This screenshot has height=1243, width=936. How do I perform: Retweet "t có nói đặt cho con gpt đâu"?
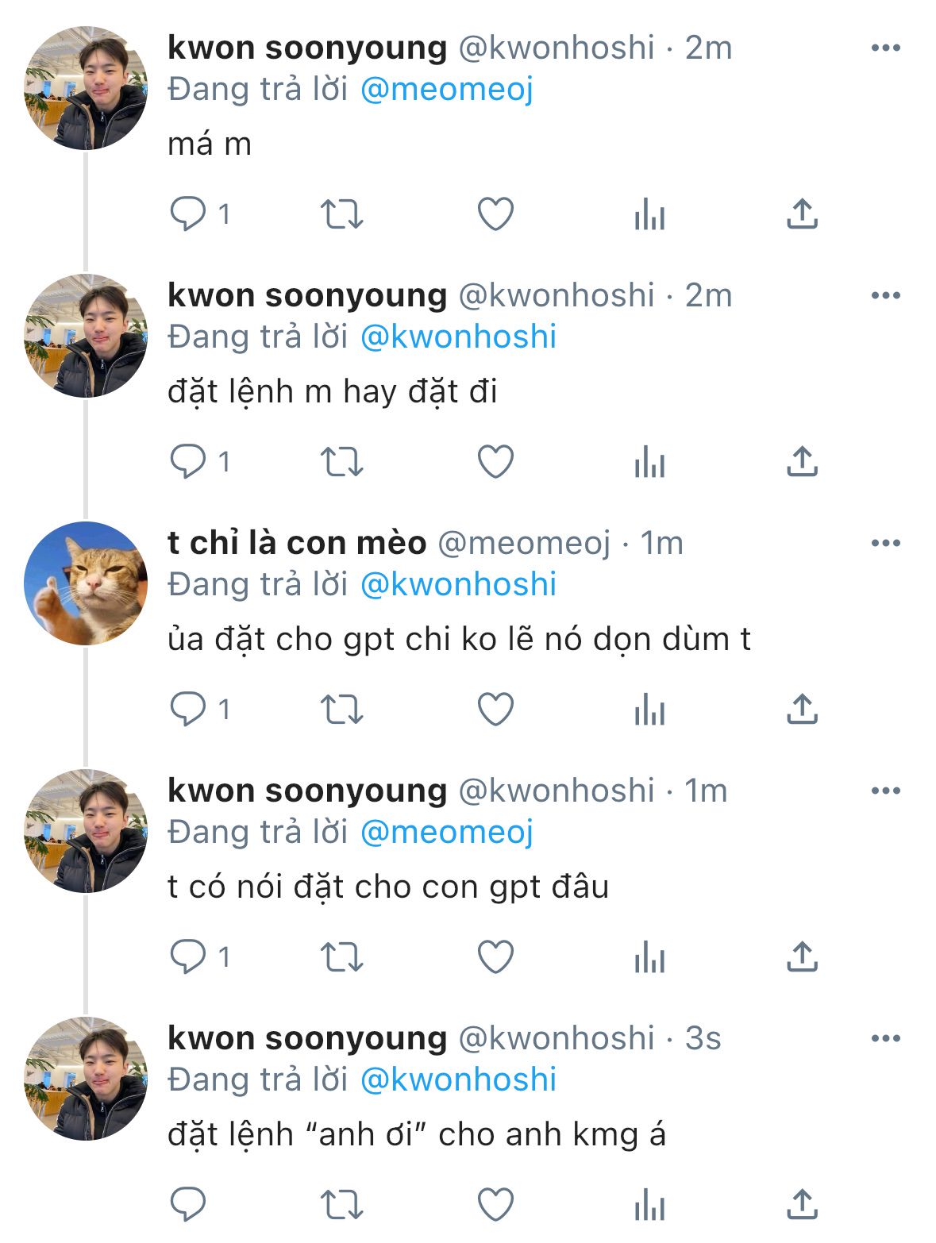[341, 956]
